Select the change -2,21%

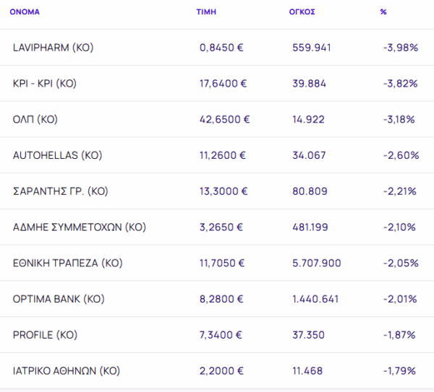400,191
